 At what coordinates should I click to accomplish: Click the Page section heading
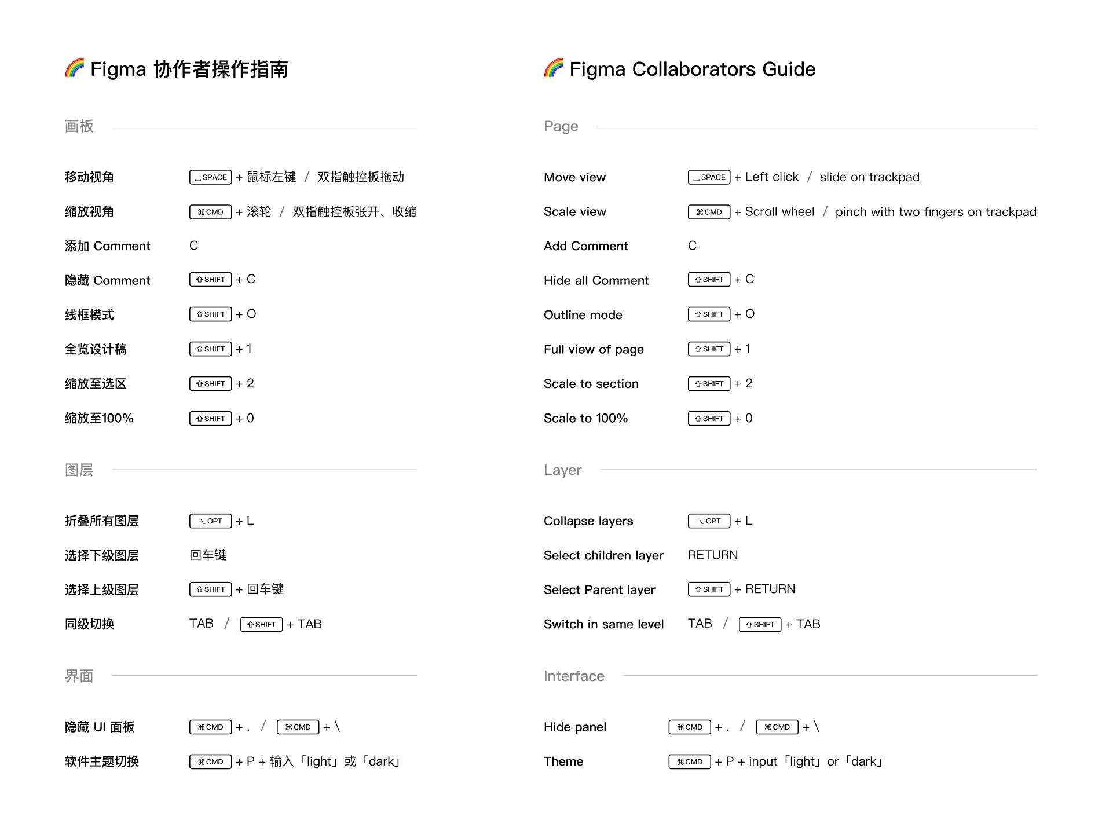click(561, 126)
